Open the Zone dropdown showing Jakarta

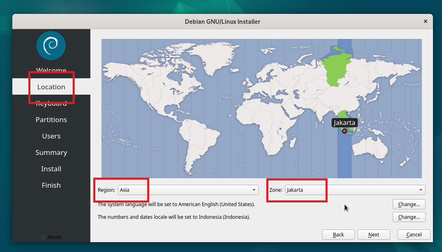tap(355, 190)
